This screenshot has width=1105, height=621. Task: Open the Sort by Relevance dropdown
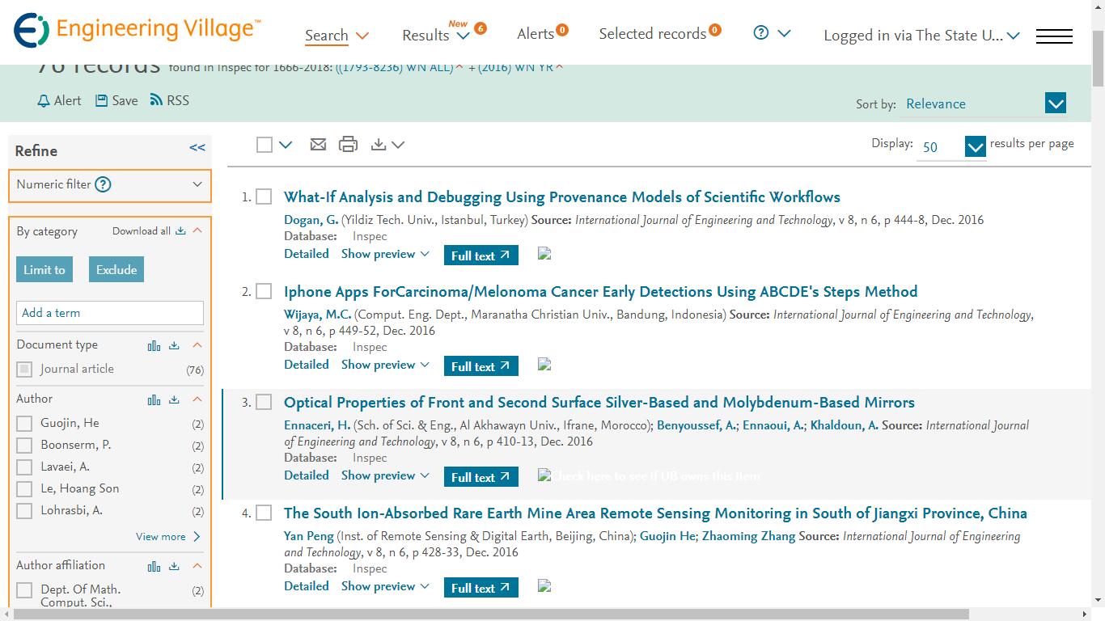coord(1054,103)
